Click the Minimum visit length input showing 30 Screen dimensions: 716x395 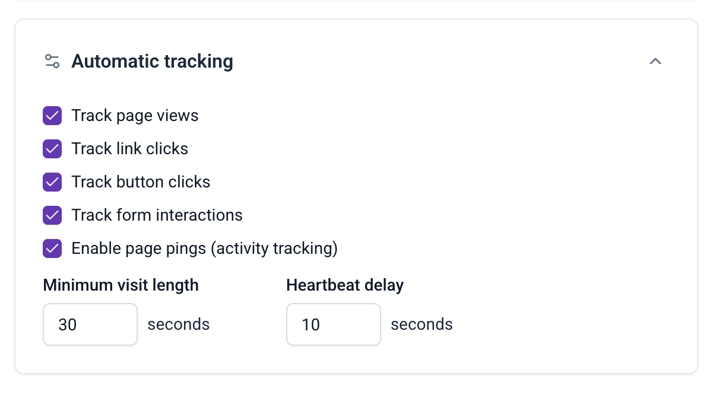point(90,324)
